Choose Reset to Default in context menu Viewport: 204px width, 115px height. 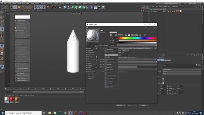coord(111,62)
